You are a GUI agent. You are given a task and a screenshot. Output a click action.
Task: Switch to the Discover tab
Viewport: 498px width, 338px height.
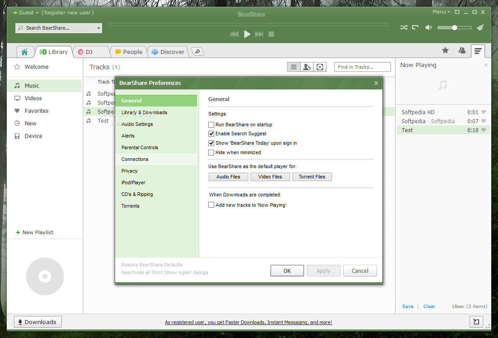[x=168, y=52]
